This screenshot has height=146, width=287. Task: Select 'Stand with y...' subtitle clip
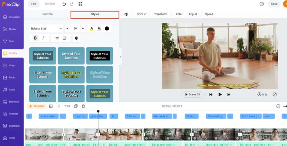click(216, 116)
